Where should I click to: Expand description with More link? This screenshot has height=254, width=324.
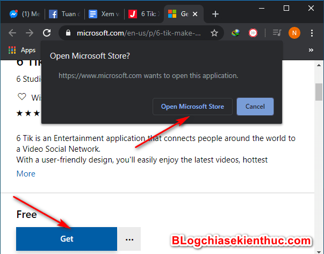(26, 174)
